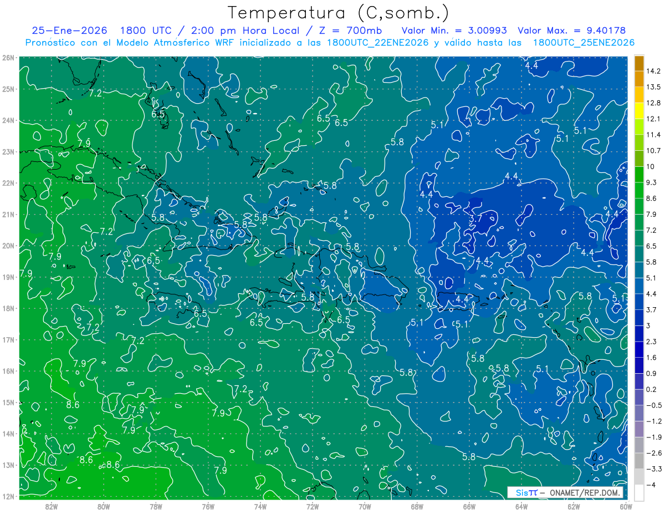The image size is (665, 514).
Task: Click the "20N" latitude axis label
Action: coord(8,246)
